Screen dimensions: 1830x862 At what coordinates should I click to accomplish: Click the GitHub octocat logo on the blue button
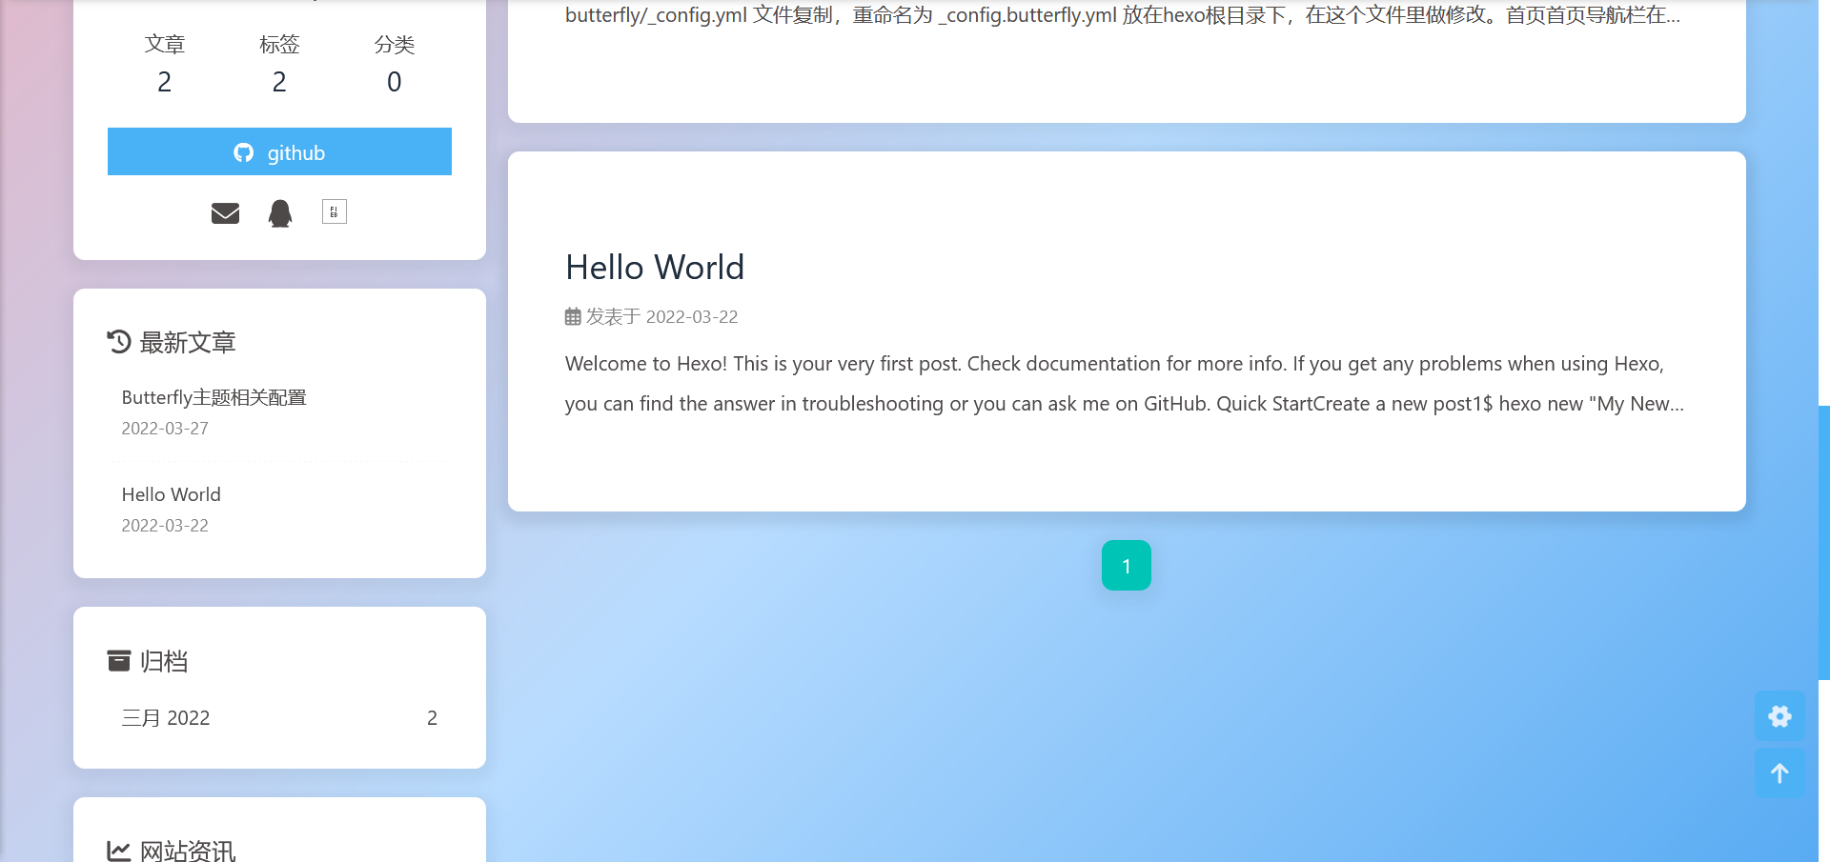(244, 152)
